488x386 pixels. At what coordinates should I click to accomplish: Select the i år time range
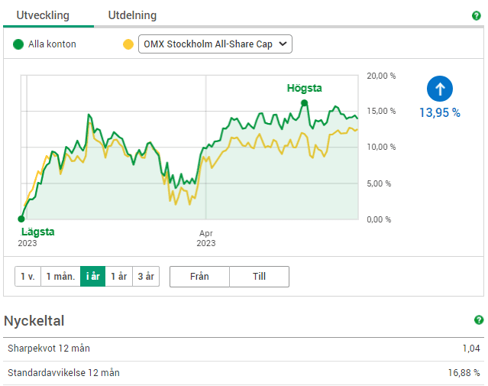(x=93, y=276)
